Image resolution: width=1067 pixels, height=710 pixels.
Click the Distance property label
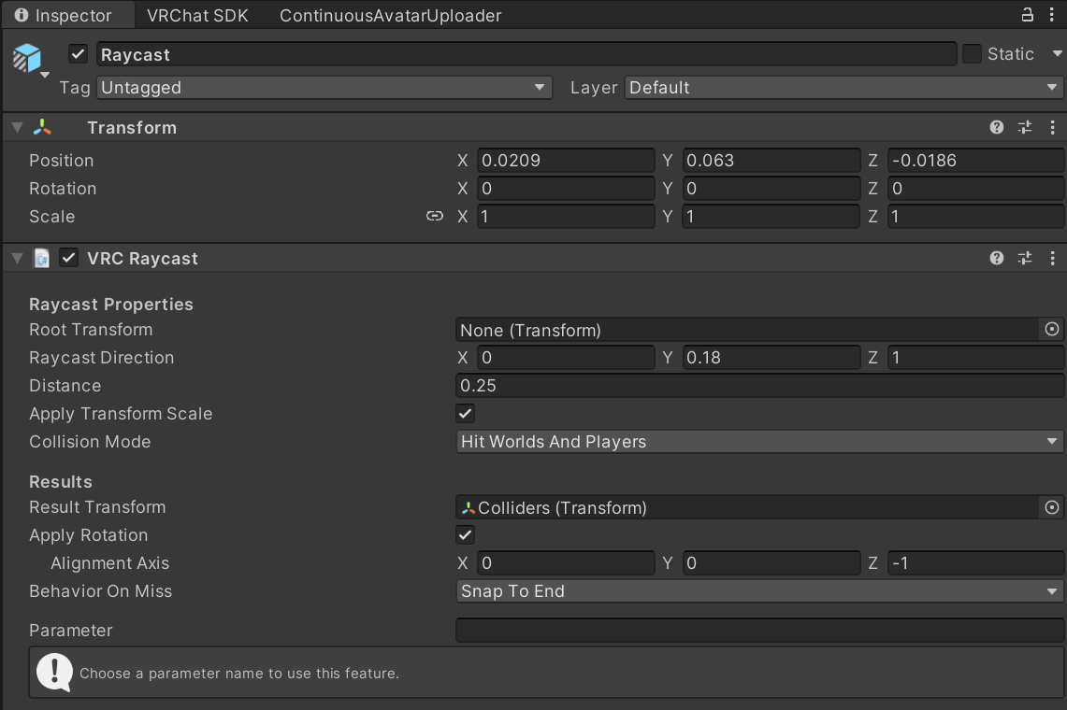pyautogui.click(x=65, y=386)
